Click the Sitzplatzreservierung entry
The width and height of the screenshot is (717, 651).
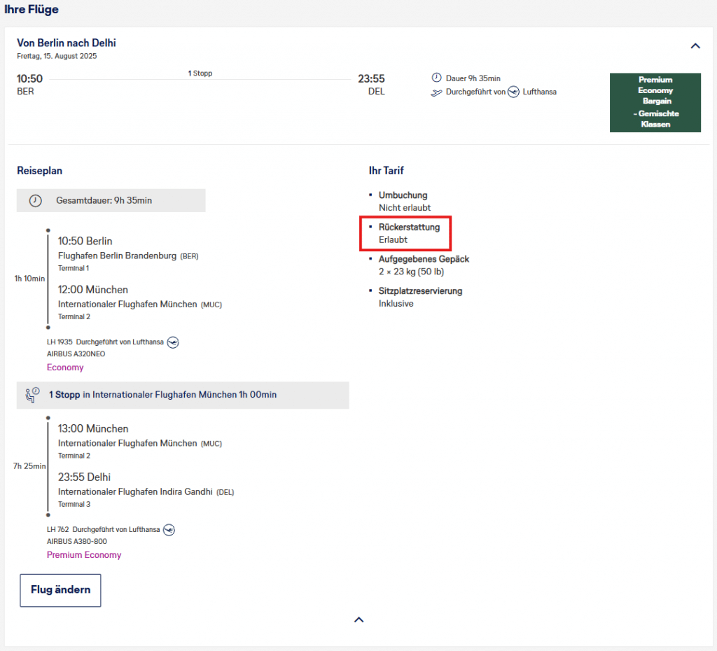420,297
